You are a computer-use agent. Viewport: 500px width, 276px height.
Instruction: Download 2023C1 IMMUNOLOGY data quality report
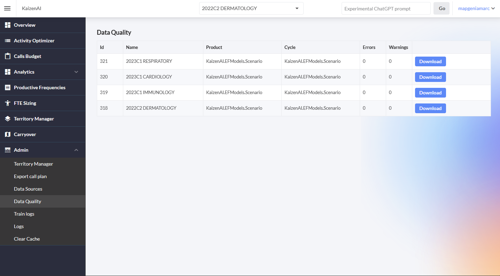(430, 93)
